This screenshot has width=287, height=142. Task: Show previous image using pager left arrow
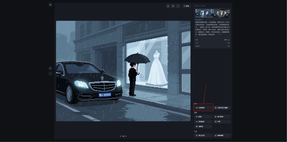[121, 136]
